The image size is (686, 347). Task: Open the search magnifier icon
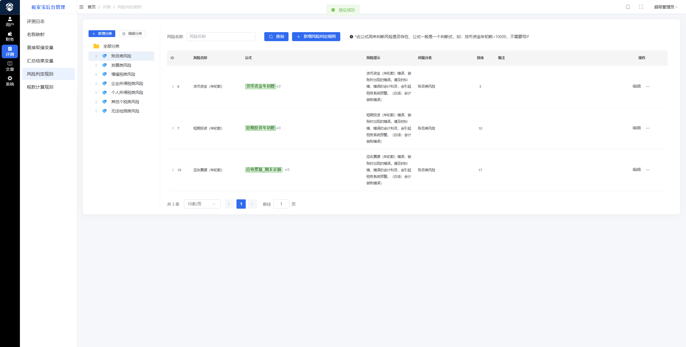point(628,7)
